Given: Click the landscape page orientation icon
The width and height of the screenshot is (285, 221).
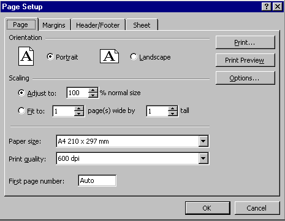Looking at the screenshot, I should [x=109, y=56].
